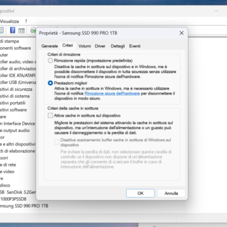Select the 'oller USB (Universa' category row

point(18,83)
